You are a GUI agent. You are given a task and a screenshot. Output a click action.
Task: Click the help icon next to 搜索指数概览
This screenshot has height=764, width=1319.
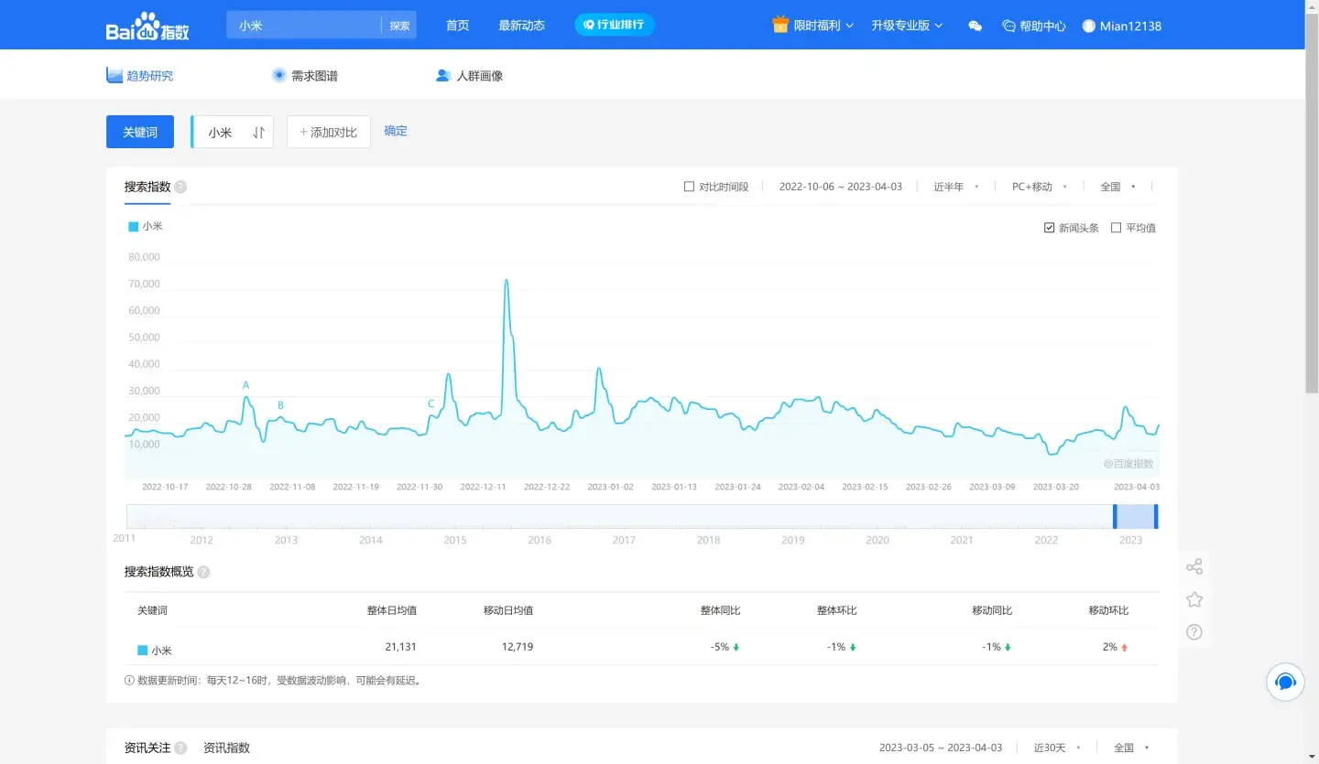click(203, 572)
